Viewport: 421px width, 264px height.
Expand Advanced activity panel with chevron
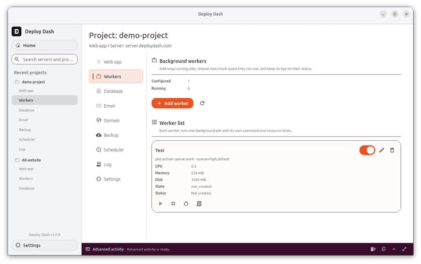coord(394,249)
